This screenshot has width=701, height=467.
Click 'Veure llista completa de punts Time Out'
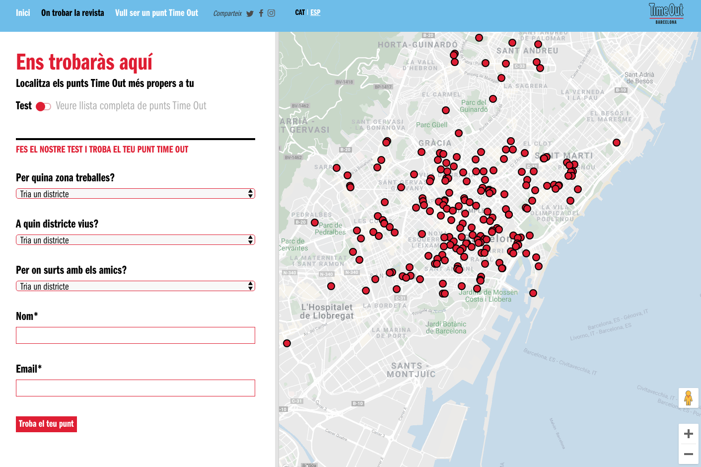[x=131, y=106]
